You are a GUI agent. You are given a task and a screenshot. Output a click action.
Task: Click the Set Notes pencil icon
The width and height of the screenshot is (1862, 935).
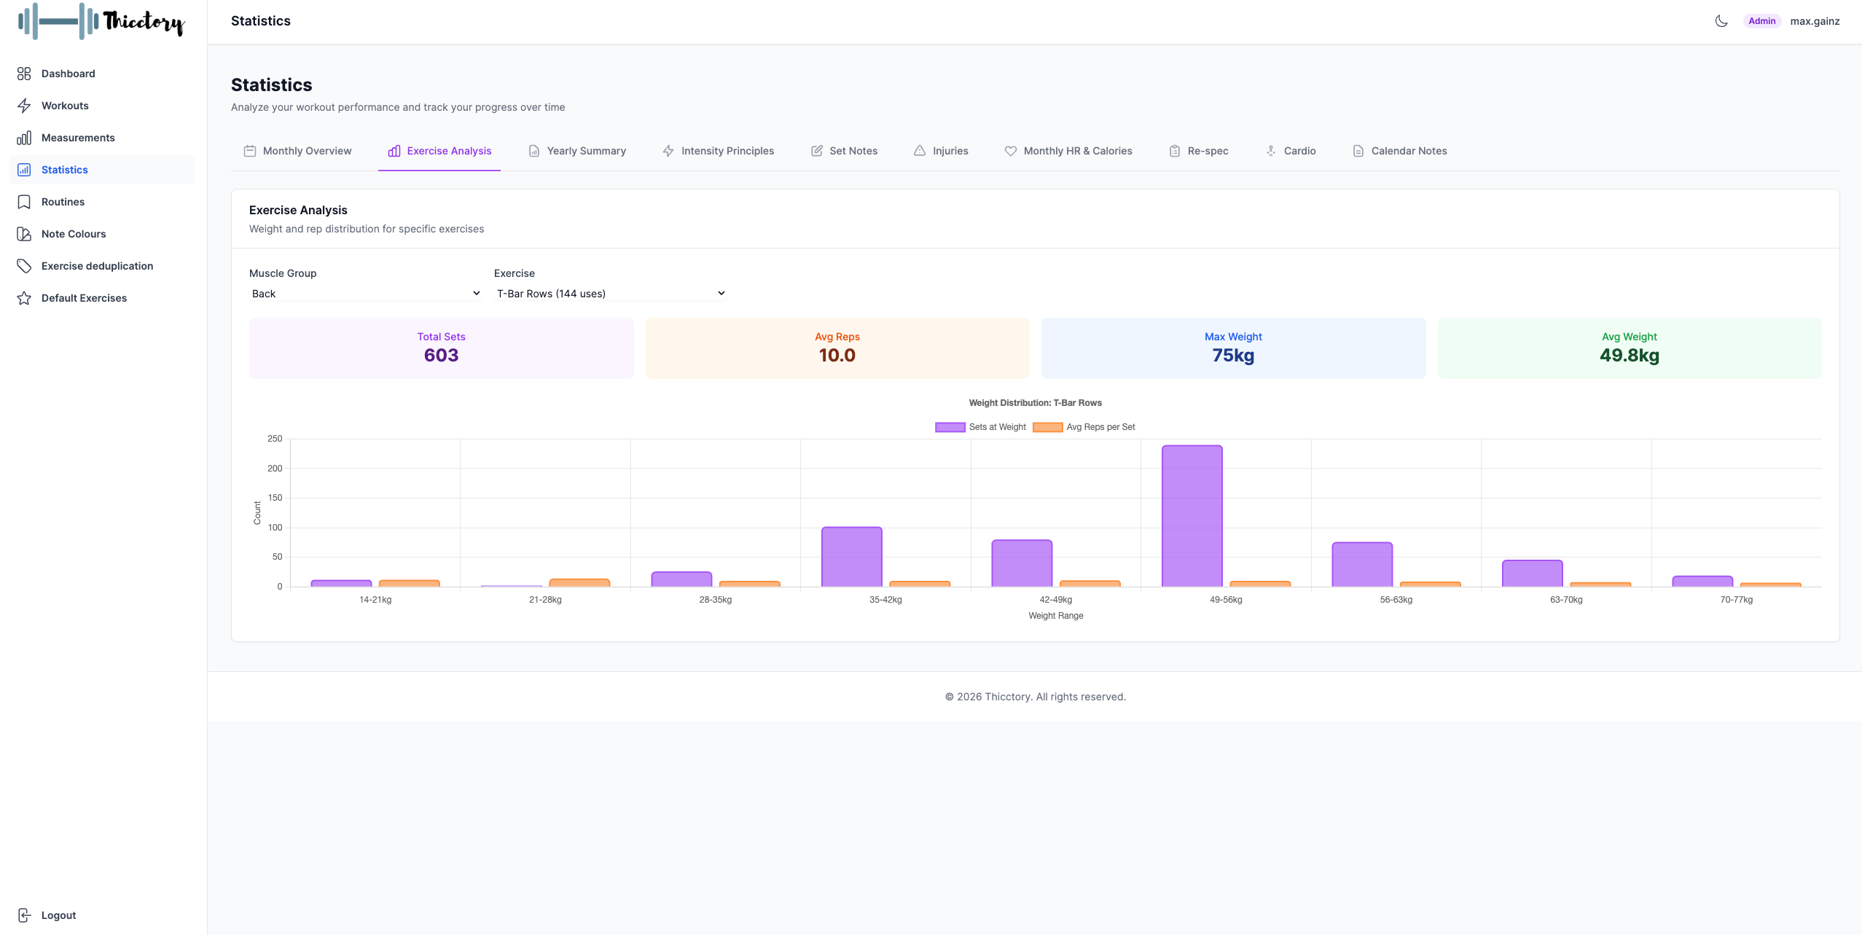pos(816,151)
